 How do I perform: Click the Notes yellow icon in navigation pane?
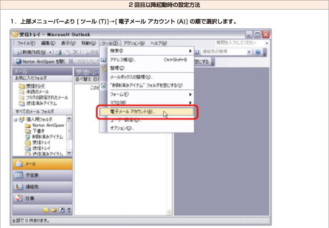click(x=46, y=210)
